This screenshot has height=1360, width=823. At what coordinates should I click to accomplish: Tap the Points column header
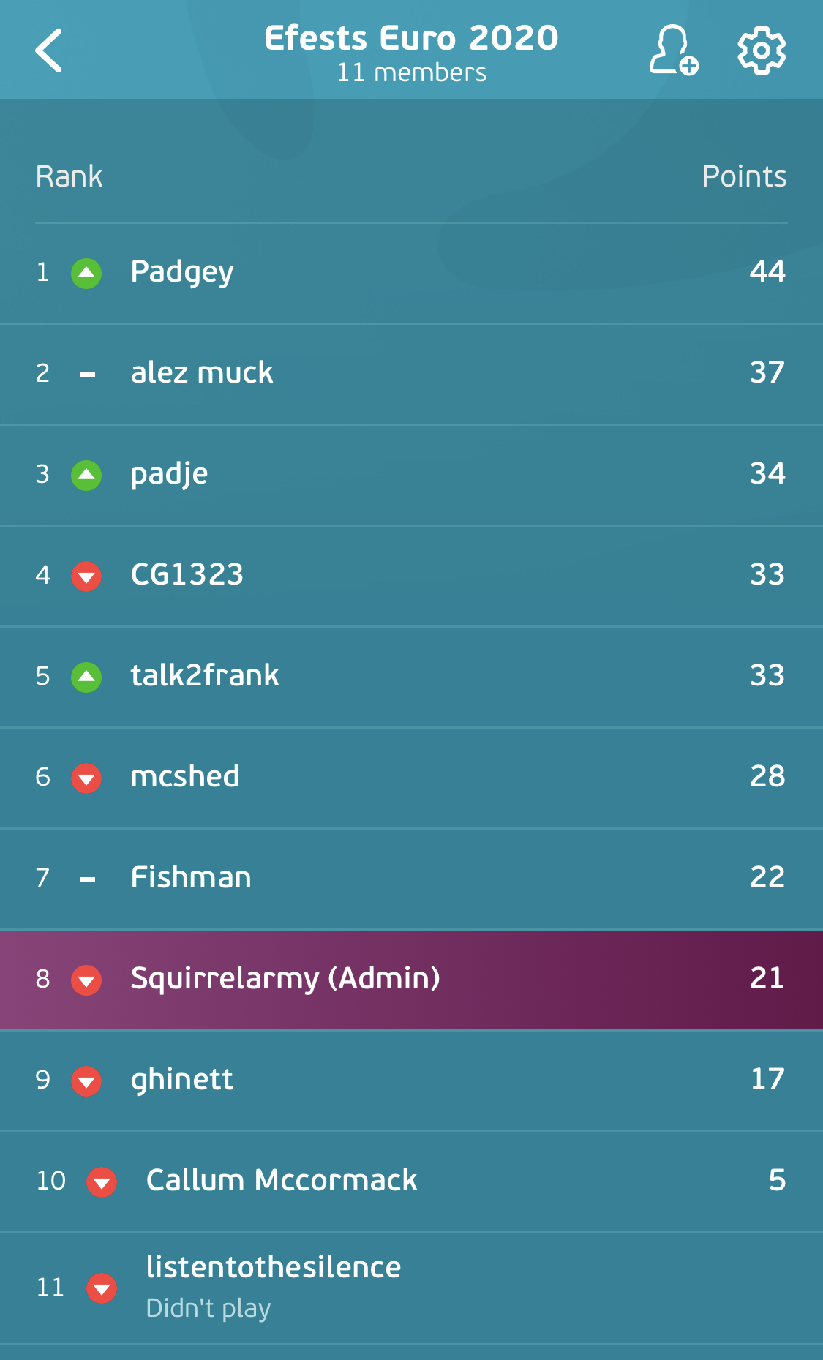coord(744,176)
